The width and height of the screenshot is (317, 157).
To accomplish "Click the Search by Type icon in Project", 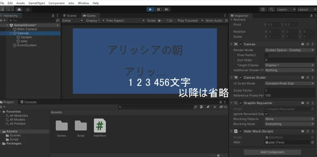I will 202,107.
